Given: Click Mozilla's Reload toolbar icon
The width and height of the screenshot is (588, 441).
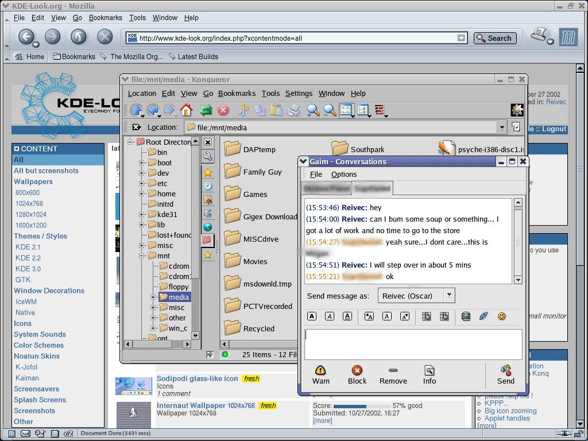Looking at the screenshot, I should (78, 37).
